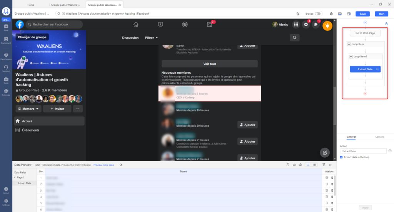Click the orange lightbulb tips icon

[327, 25]
